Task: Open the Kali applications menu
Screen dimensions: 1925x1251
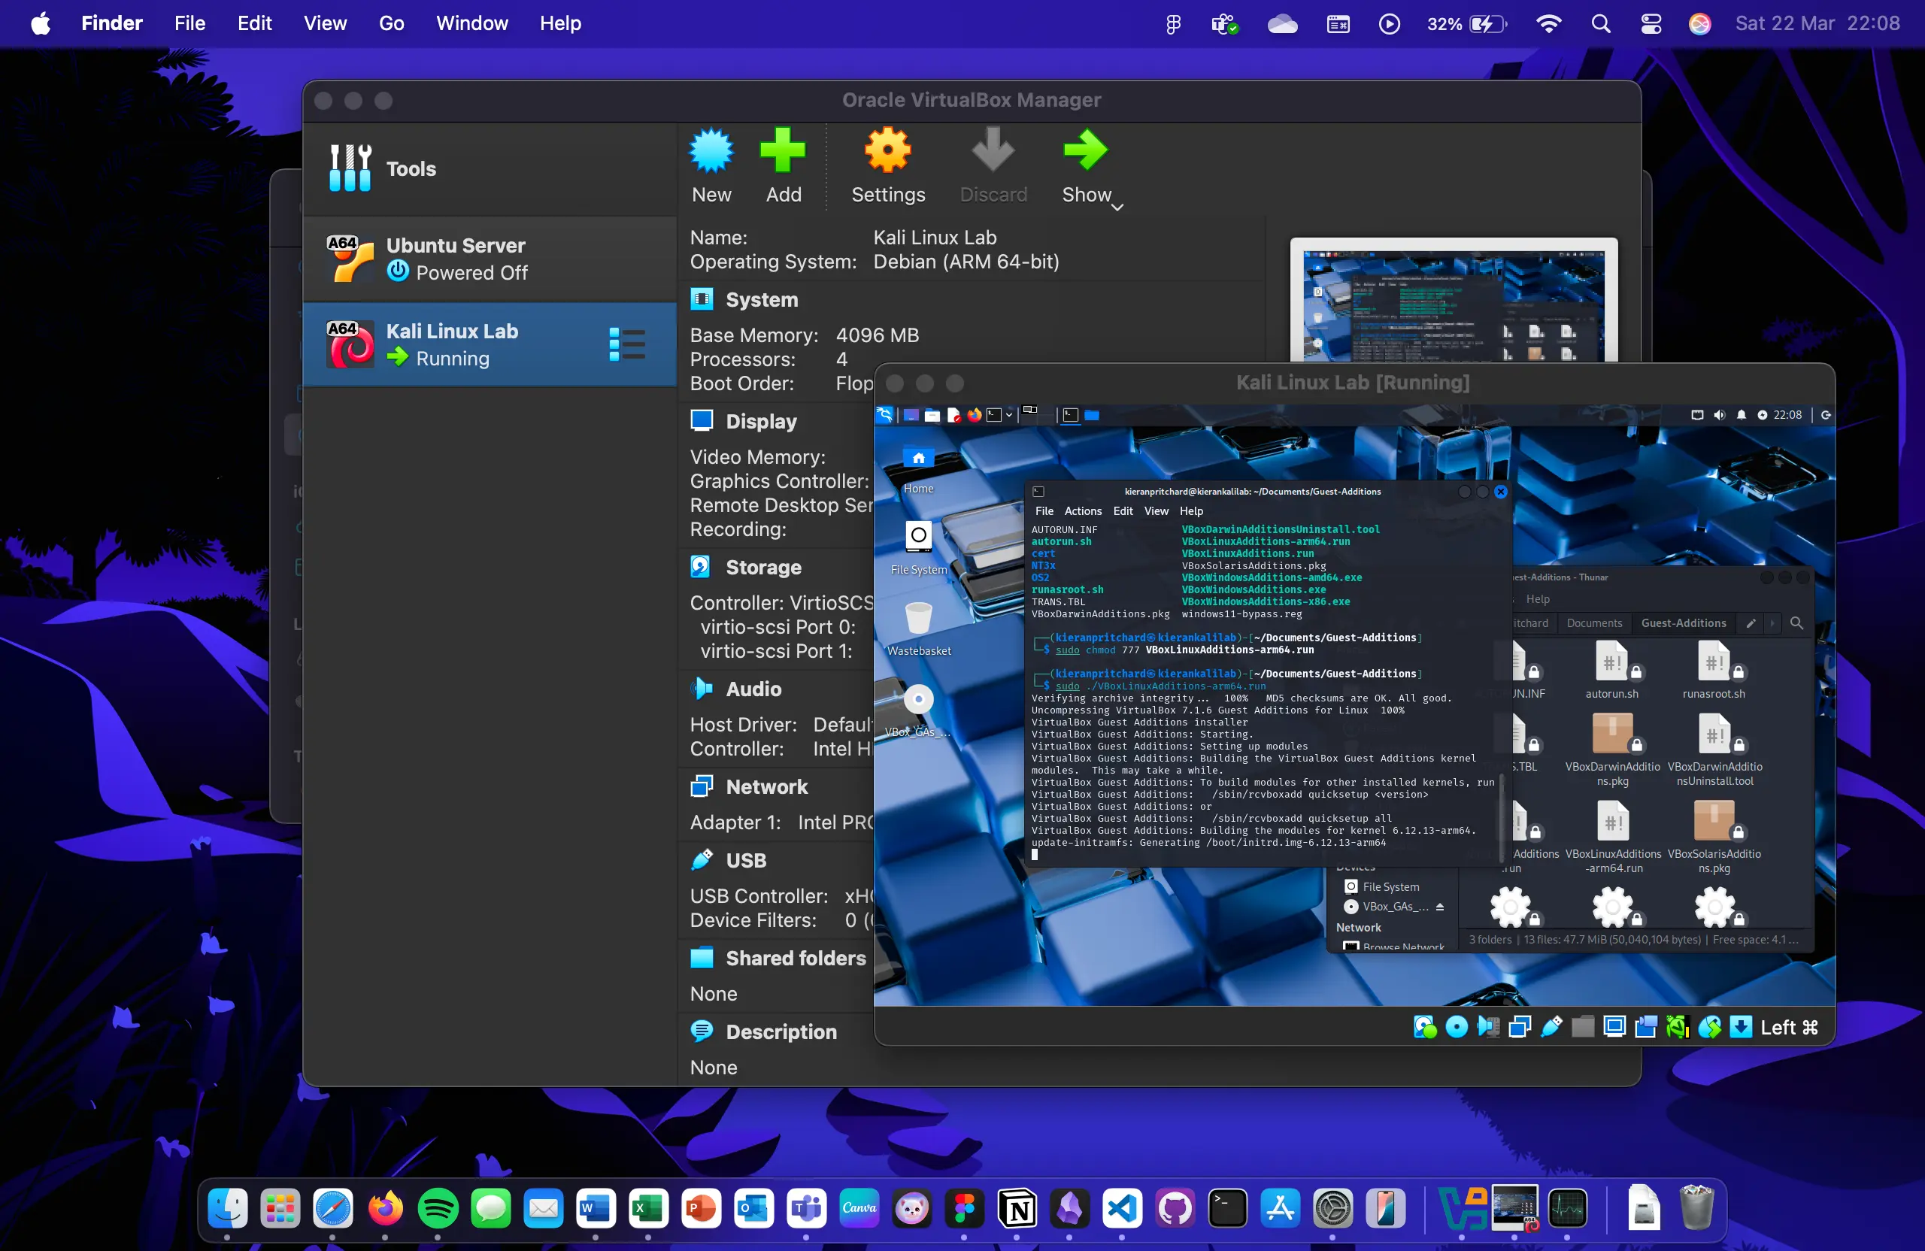Action: (x=885, y=415)
